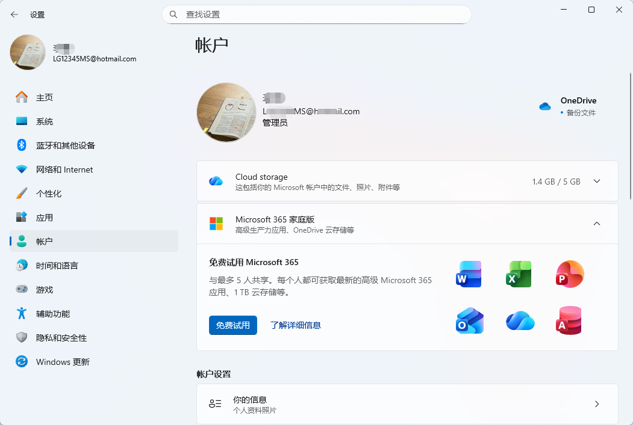Click the OneDrive icon among the app icons
The width and height of the screenshot is (633, 425).
coord(520,320)
